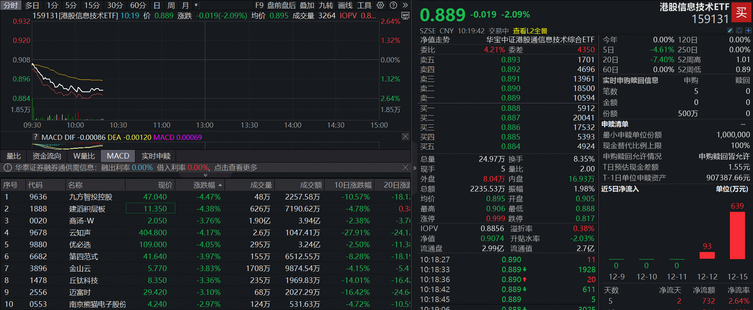The height and width of the screenshot is (310, 753).
Task: Click the info icon beside 华泰证券 notice
Action: tap(8, 168)
